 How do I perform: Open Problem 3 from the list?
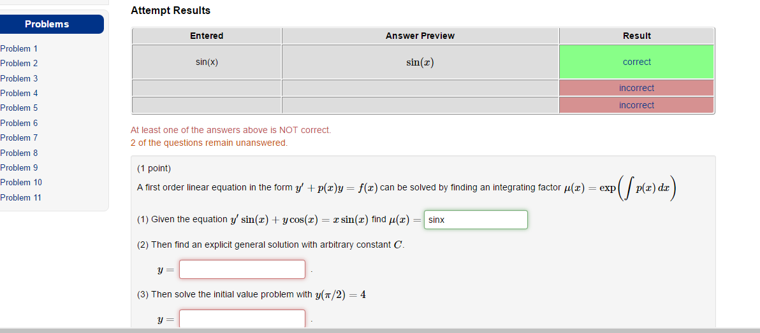click(x=19, y=78)
